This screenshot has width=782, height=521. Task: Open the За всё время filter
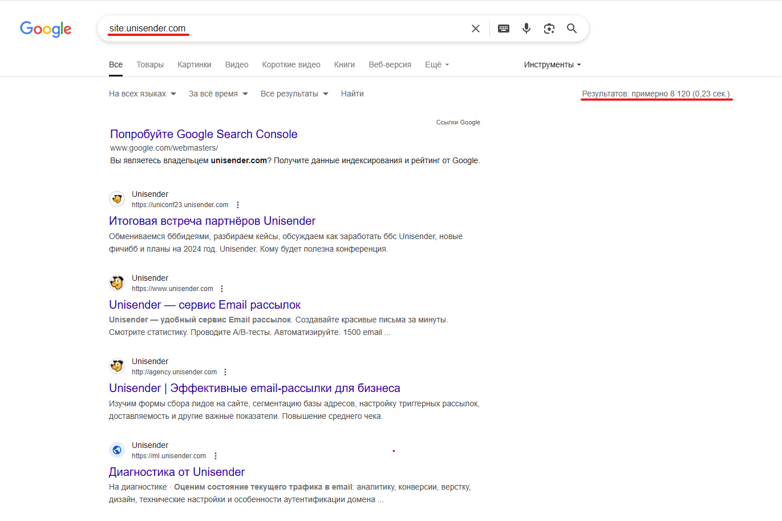[218, 94]
